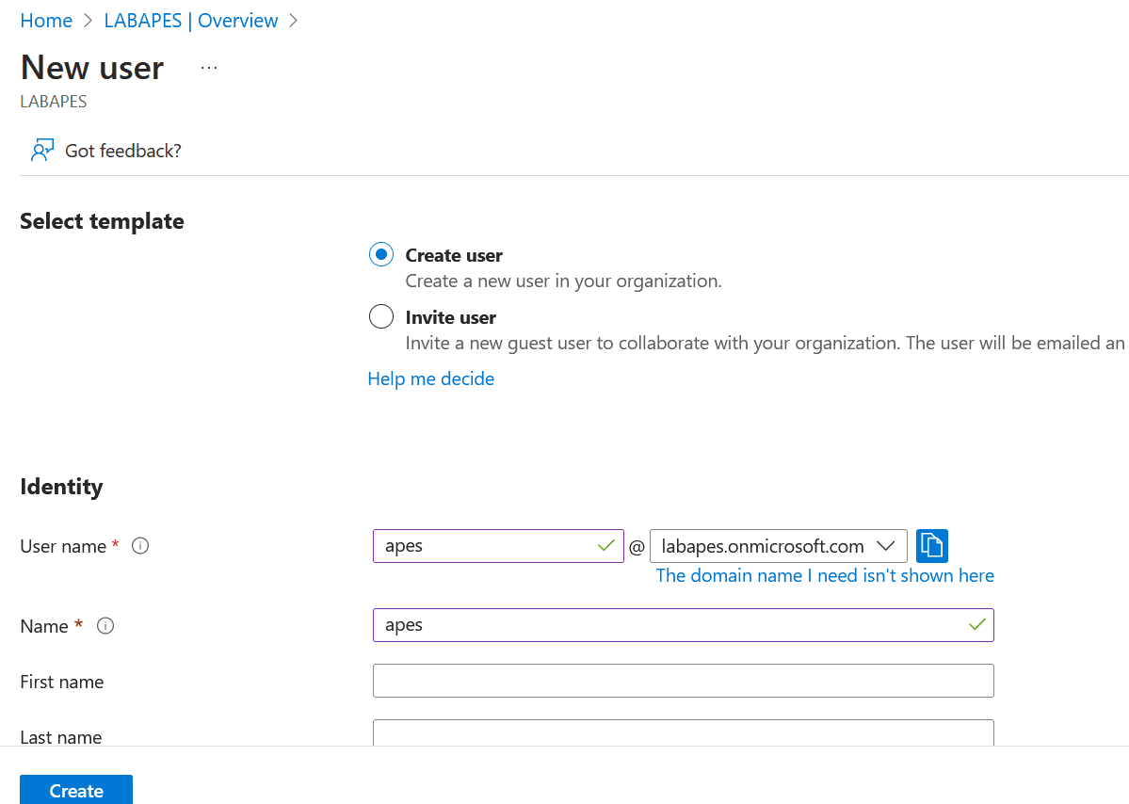1129x804 pixels.
Task: Select the Invite user radio button
Action: (380, 317)
